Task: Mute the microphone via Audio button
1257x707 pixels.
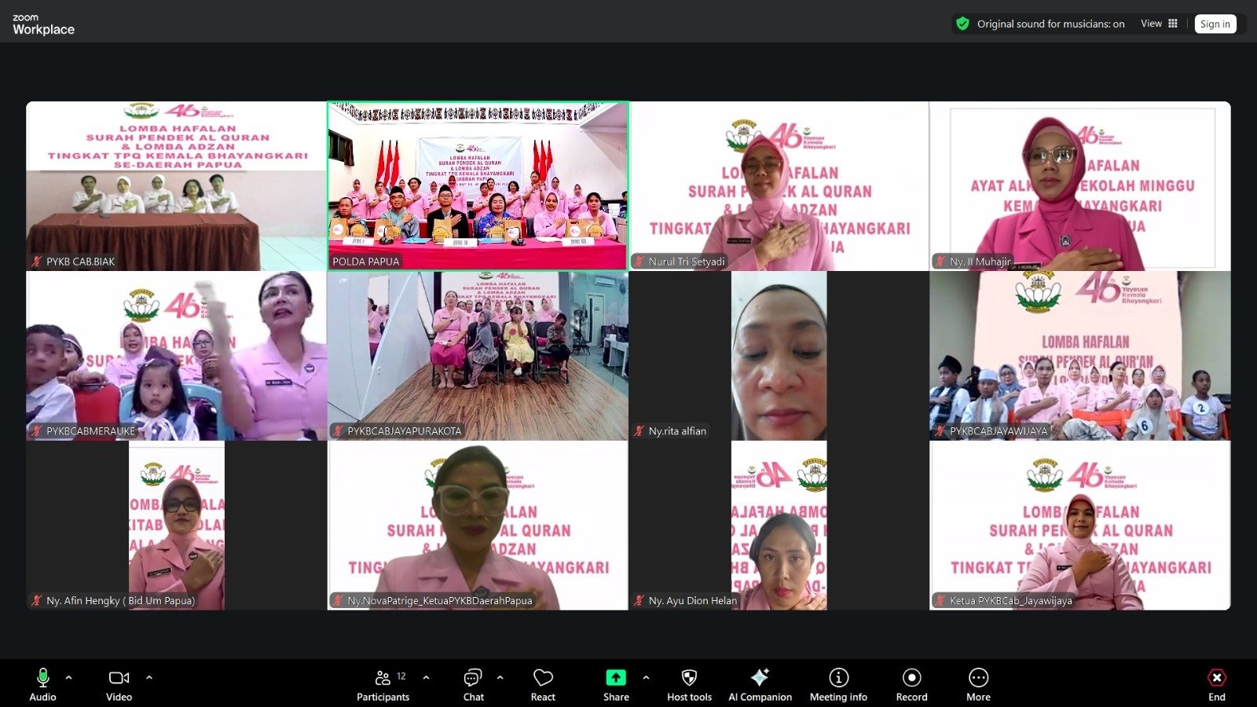Action: 43,684
